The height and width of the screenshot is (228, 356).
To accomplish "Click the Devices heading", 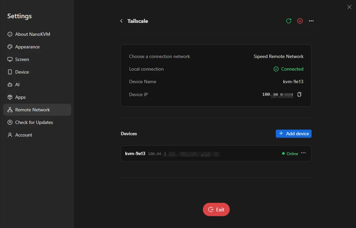I will 129,134.
